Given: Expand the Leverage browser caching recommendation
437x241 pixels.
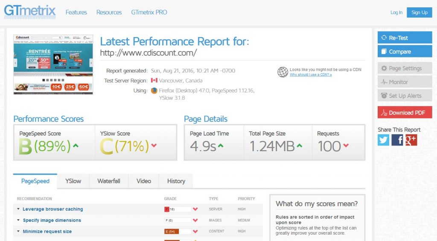Looking at the screenshot, I should [52, 209].
